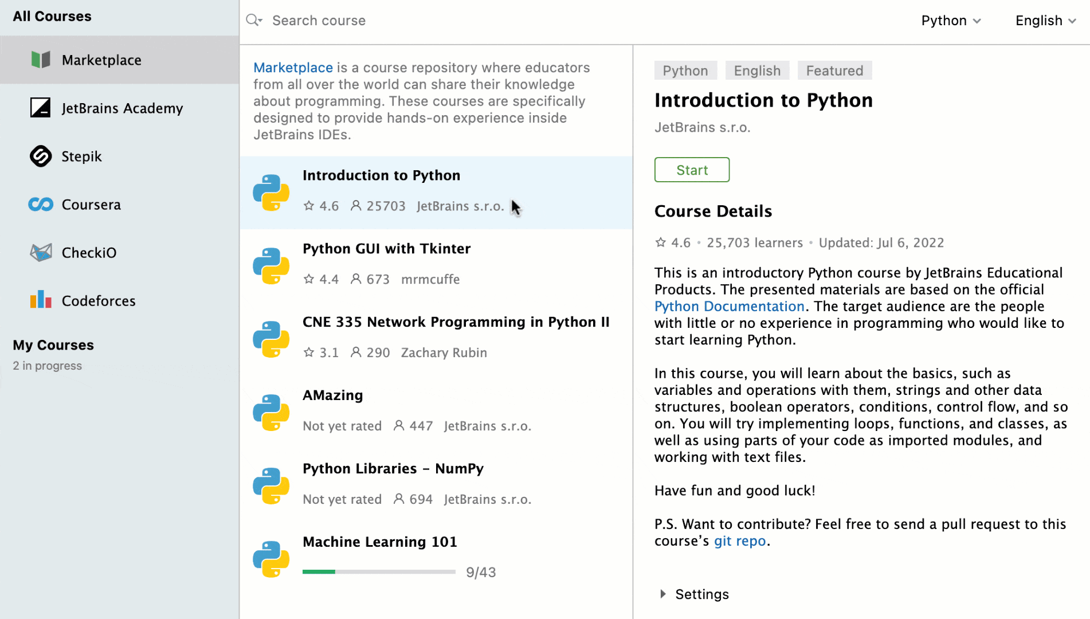
Task: Select the Stepik provider icon
Action: point(40,156)
